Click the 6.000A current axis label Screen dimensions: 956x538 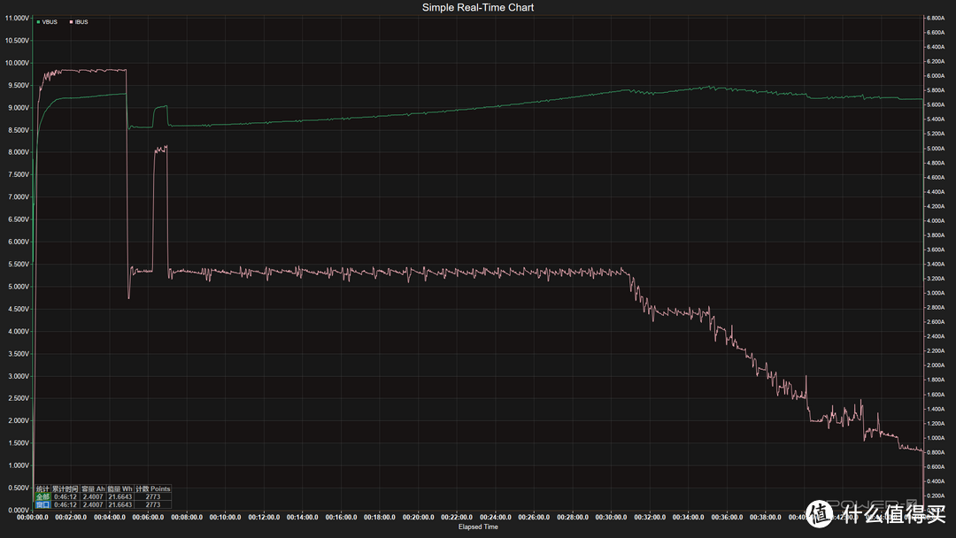936,76
